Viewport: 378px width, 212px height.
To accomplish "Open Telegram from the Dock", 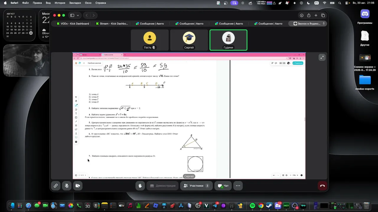I will pyautogui.click(x=215, y=206).
